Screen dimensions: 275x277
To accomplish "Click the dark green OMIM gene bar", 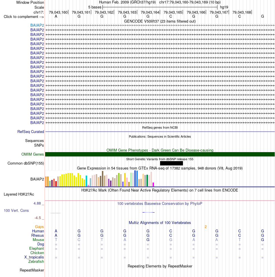I will point(160,154).
